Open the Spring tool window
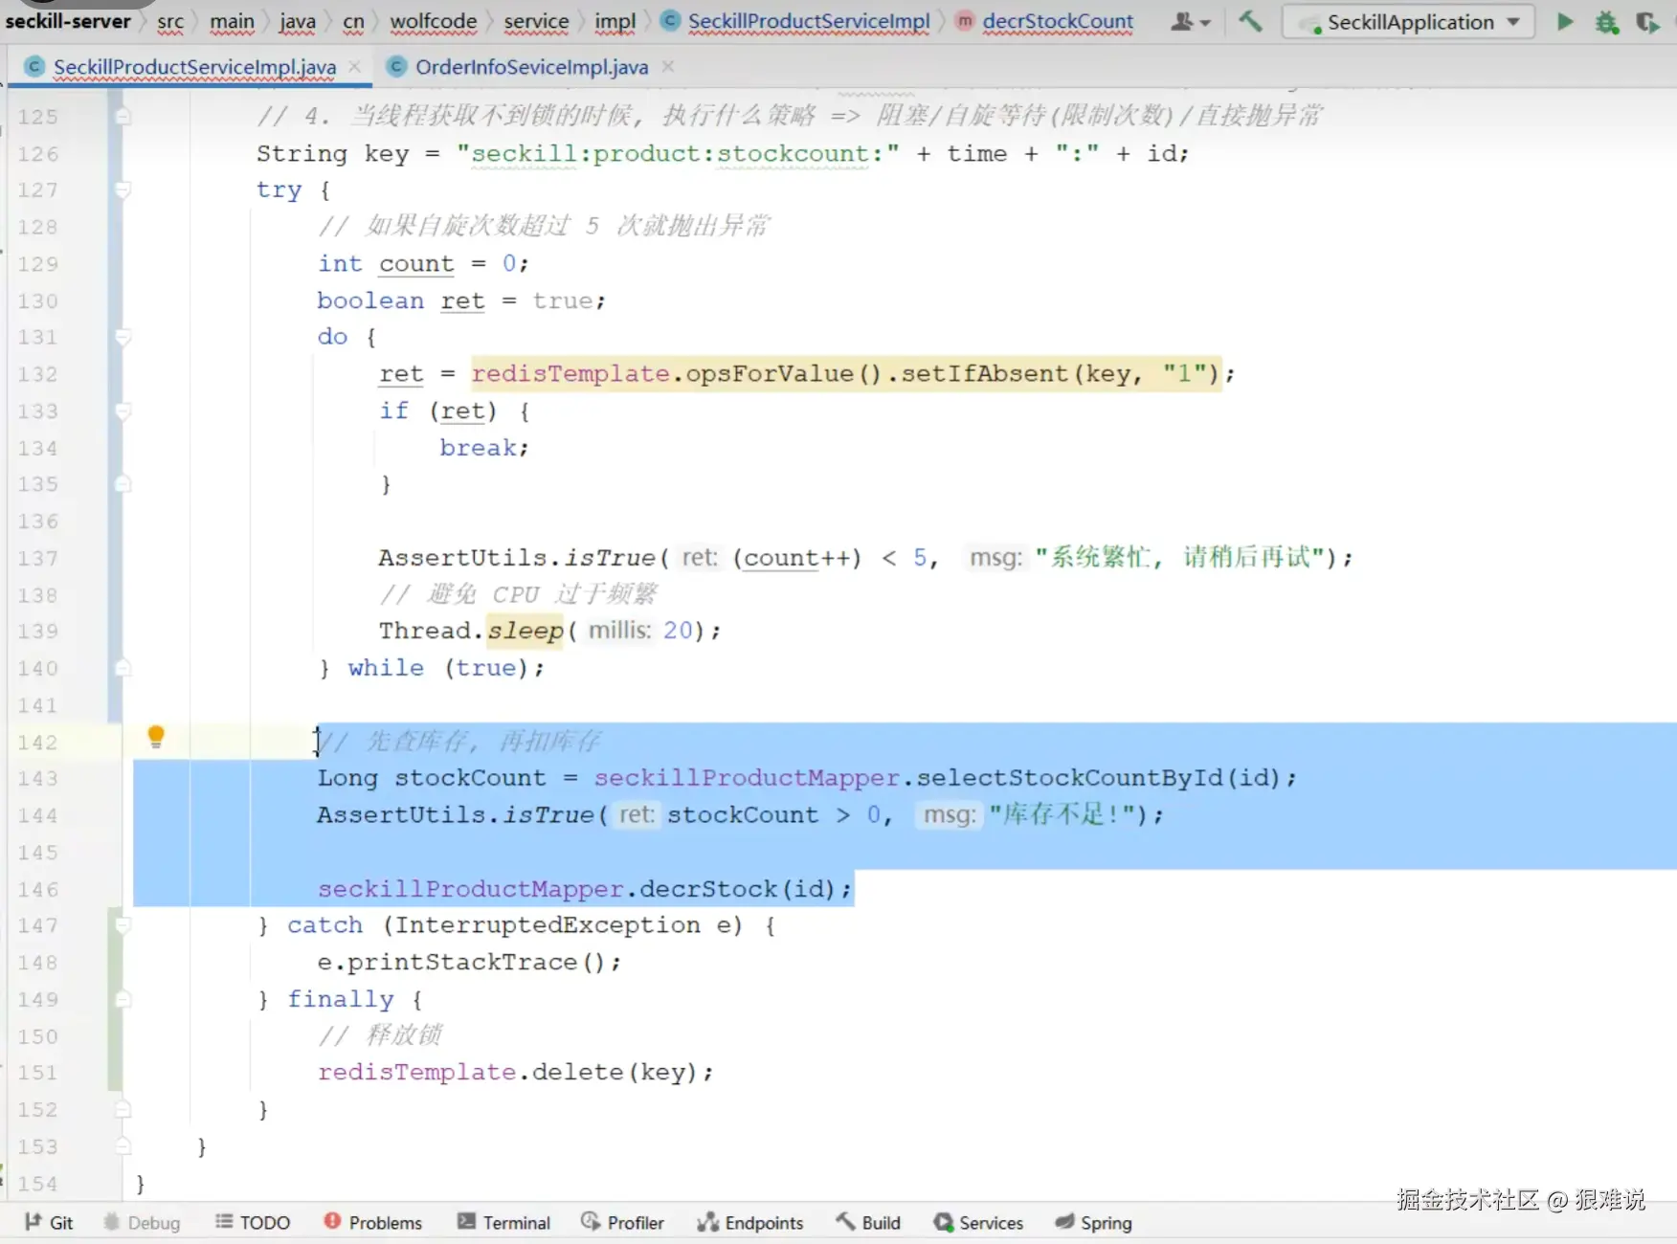Screen dimensions: 1677x1244 pos(1093,1222)
